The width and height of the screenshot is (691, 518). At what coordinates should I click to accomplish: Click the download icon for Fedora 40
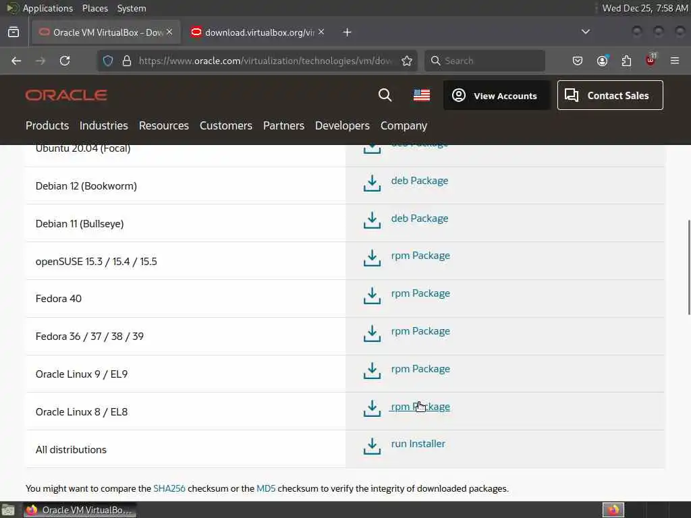(372, 296)
